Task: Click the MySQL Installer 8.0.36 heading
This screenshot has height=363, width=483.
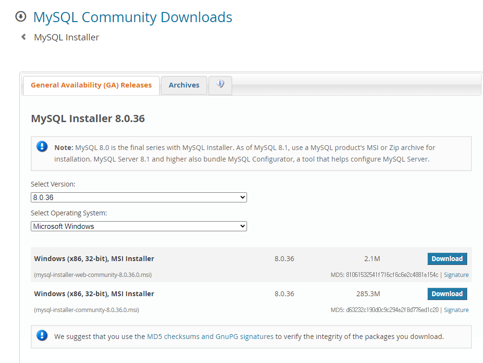Action: click(x=88, y=118)
